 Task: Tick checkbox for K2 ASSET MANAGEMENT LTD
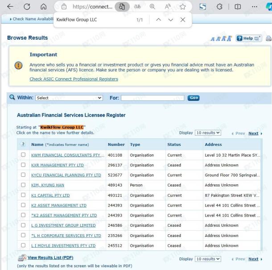coord(23,205)
